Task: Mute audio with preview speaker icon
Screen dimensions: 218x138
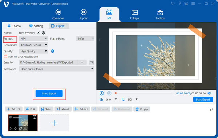Action: pos(210,93)
